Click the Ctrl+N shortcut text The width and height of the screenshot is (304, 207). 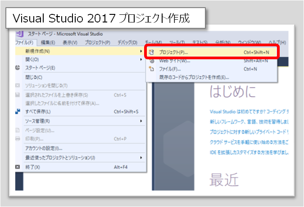pos(250,69)
